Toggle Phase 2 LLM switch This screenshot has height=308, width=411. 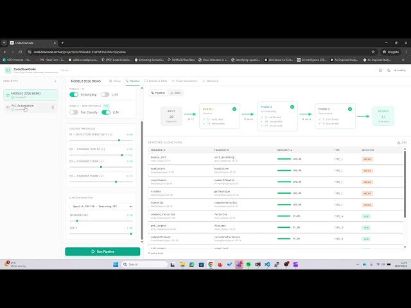pos(105,94)
